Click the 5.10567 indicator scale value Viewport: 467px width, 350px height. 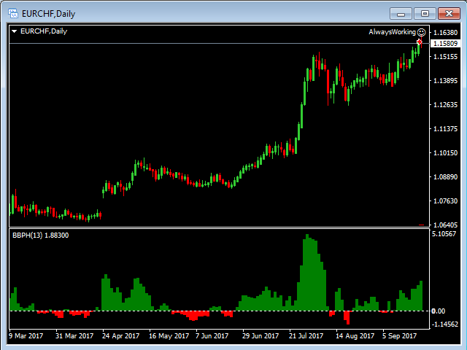pos(444,234)
